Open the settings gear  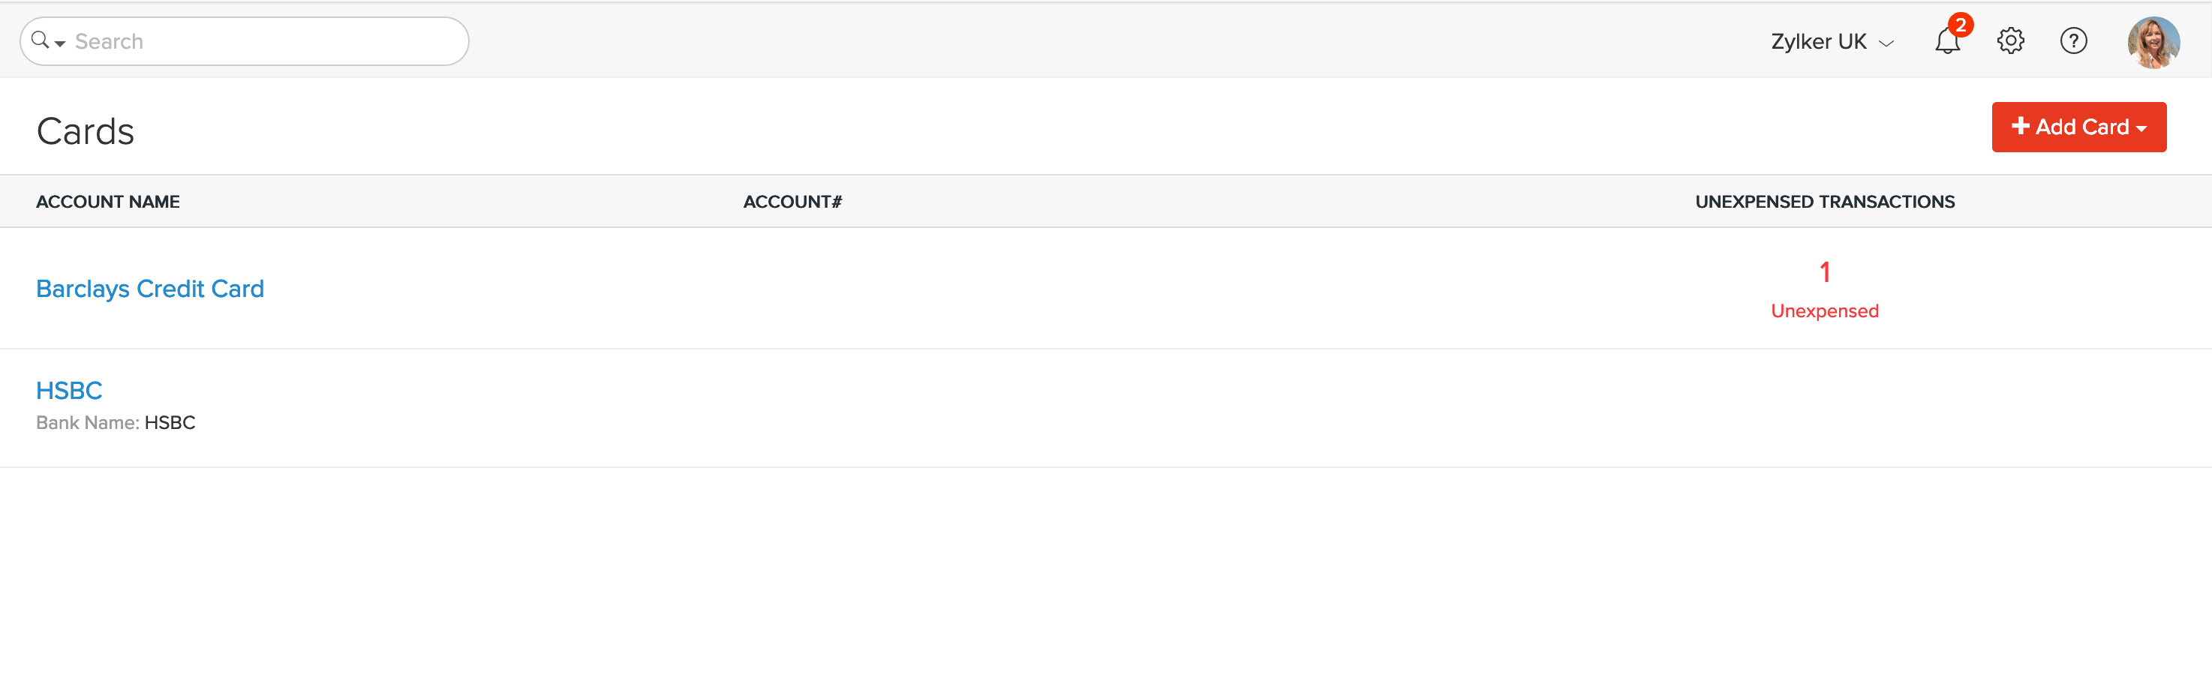(x=2010, y=41)
